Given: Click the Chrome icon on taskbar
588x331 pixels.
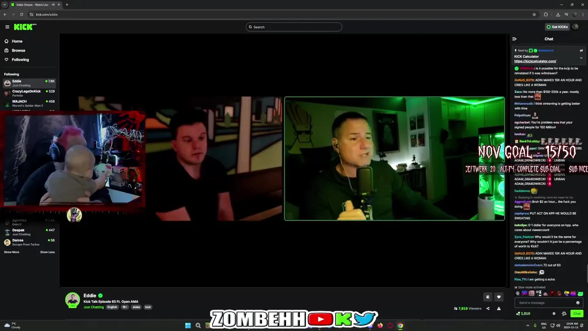Looking at the screenshot, I should [401, 325].
